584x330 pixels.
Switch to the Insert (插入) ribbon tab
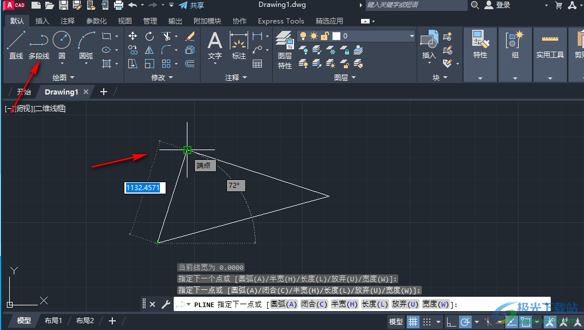coord(42,21)
